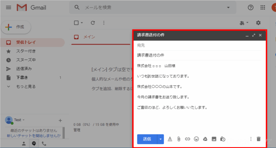Toggle formatting options in compose toolbar
This screenshot has height=148, width=276.
[x=170, y=139]
